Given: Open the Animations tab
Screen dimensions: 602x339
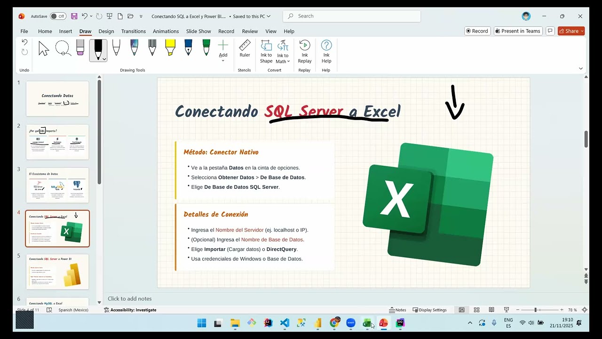Looking at the screenshot, I should [166, 31].
